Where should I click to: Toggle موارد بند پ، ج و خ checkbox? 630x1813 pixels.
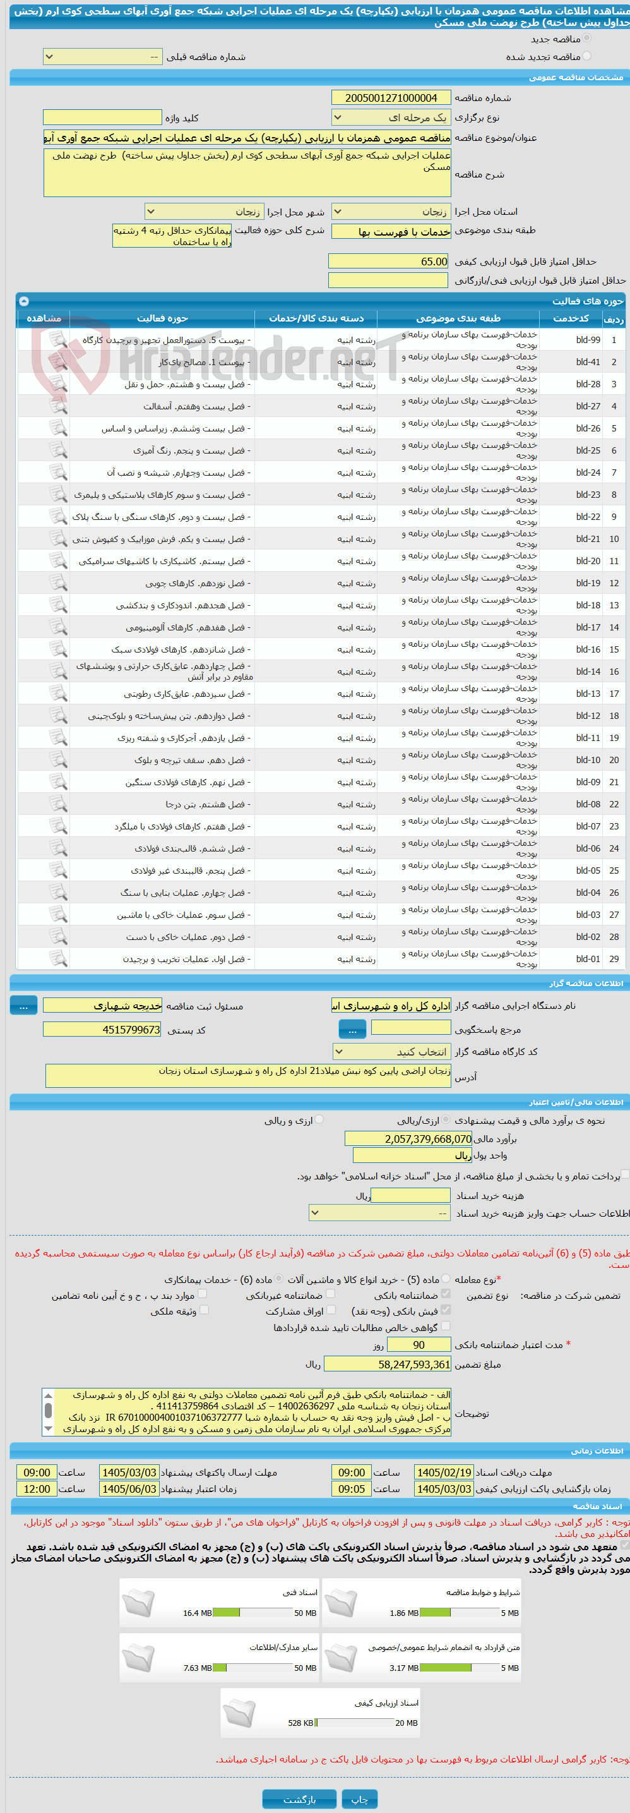click(203, 1294)
